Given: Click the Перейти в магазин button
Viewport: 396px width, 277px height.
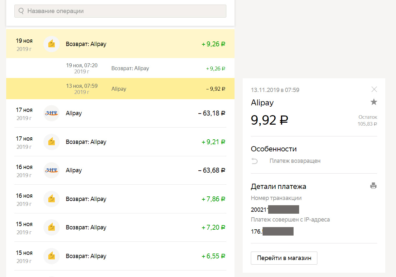Looking at the screenshot, I should pyautogui.click(x=284, y=258).
